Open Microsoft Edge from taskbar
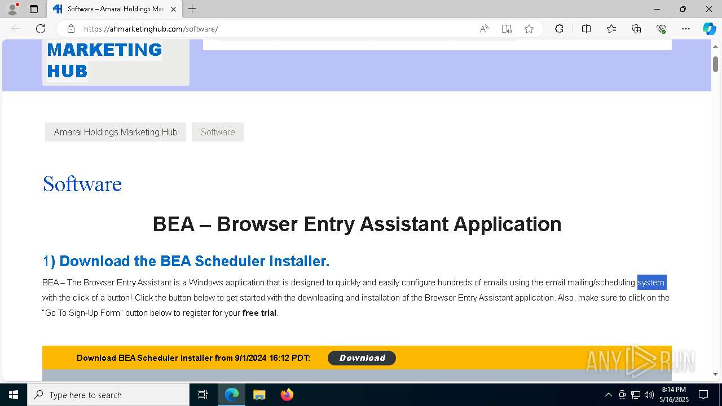This screenshot has height=406, width=722. click(232, 395)
